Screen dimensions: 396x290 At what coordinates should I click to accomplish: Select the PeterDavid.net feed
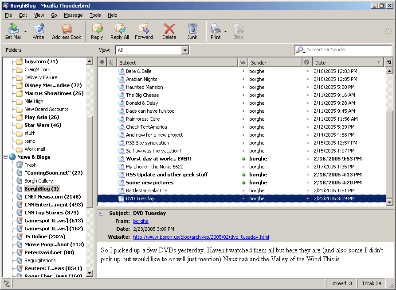tap(49, 252)
